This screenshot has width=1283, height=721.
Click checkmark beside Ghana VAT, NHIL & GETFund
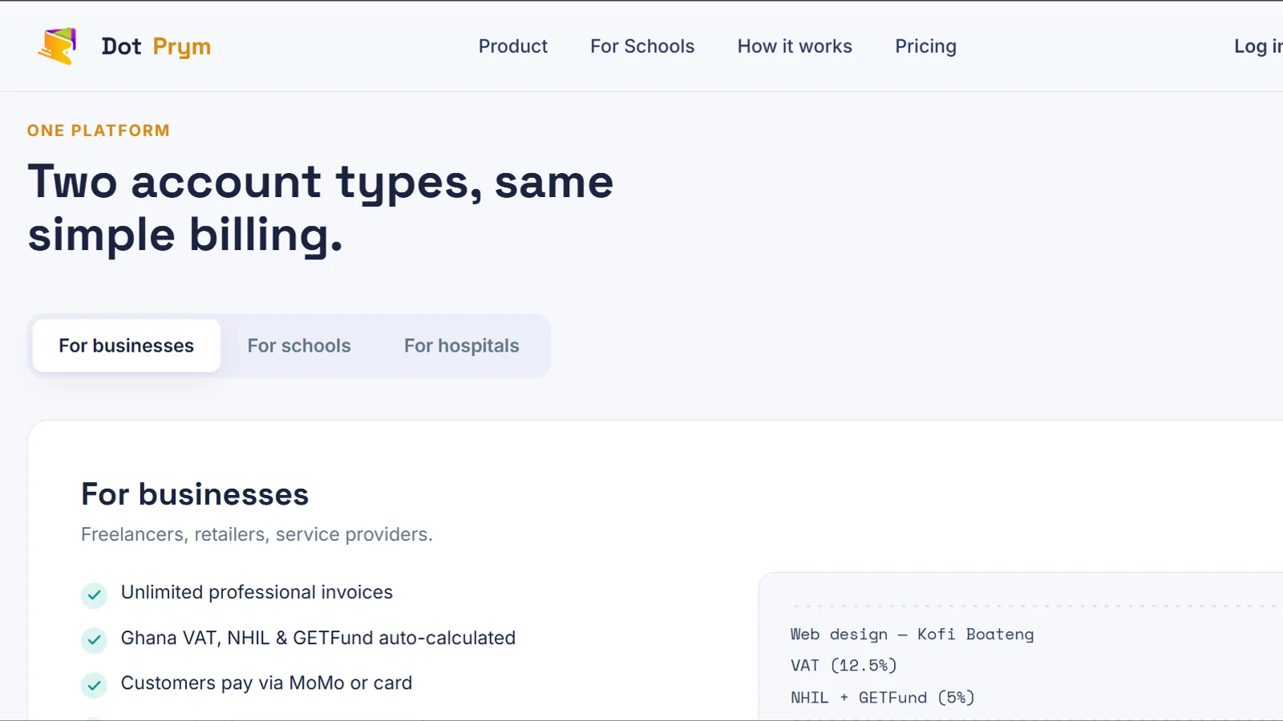[x=94, y=640]
